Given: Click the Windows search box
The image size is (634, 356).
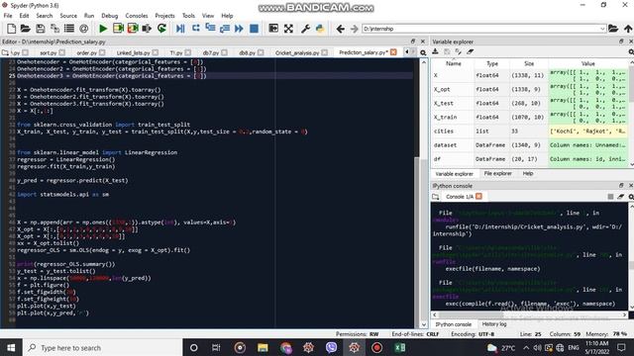Looking at the screenshot, I should [103, 347].
